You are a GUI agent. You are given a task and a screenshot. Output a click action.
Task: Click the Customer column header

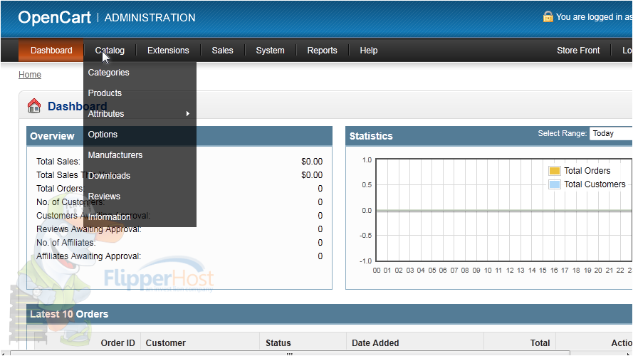point(165,343)
